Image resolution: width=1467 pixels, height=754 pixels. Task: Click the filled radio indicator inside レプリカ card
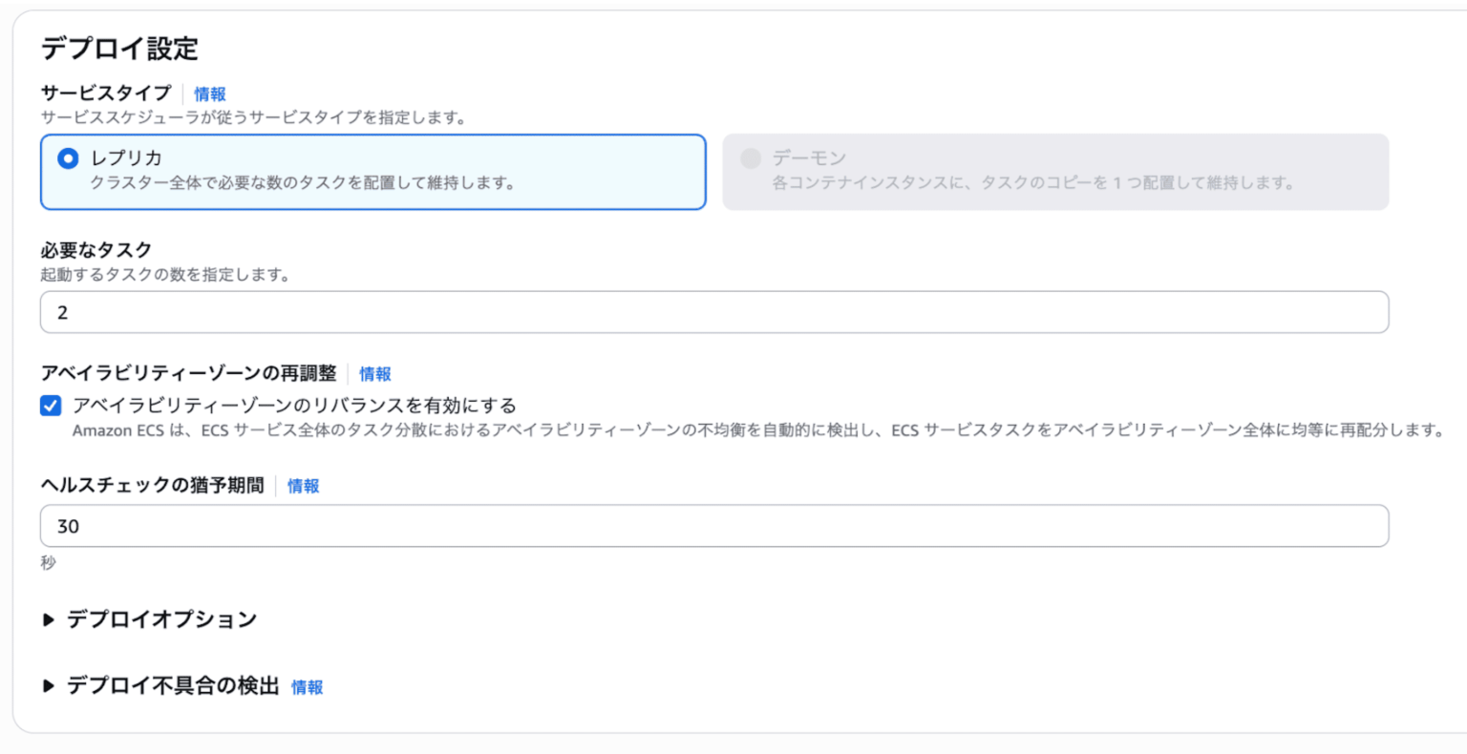[68, 158]
